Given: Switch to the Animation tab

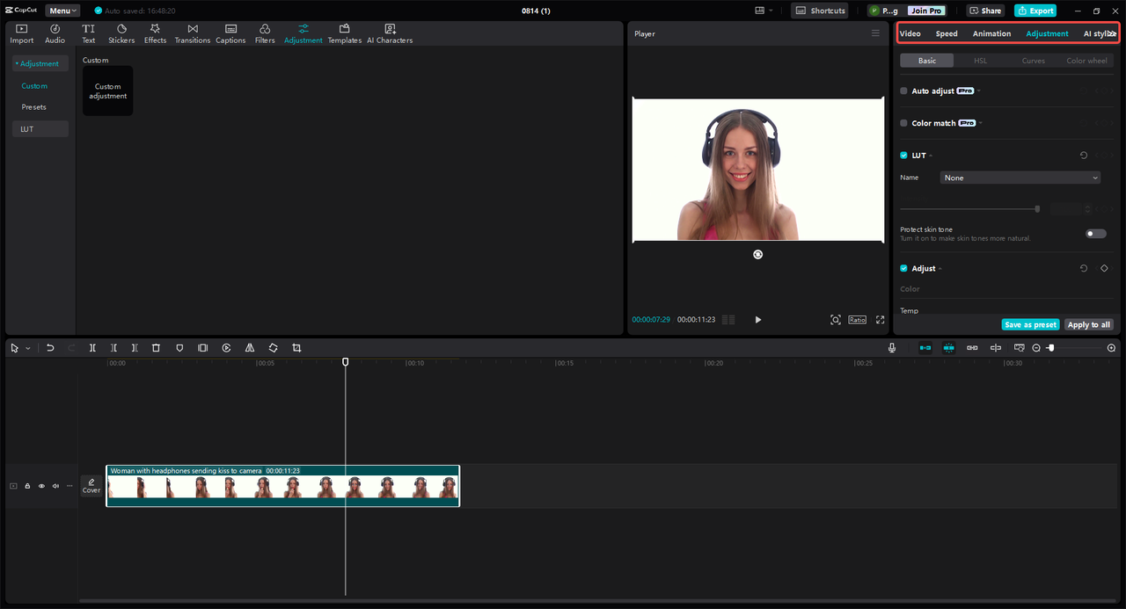Looking at the screenshot, I should 991,33.
